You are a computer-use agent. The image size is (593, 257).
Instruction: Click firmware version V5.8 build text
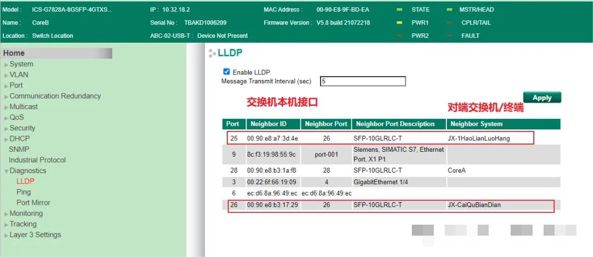click(x=343, y=22)
